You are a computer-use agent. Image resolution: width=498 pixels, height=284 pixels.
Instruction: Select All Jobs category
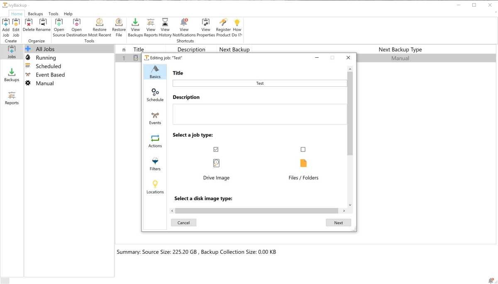coord(69,49)
